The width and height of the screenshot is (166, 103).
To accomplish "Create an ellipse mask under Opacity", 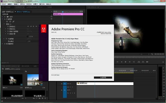I will 7,22.
